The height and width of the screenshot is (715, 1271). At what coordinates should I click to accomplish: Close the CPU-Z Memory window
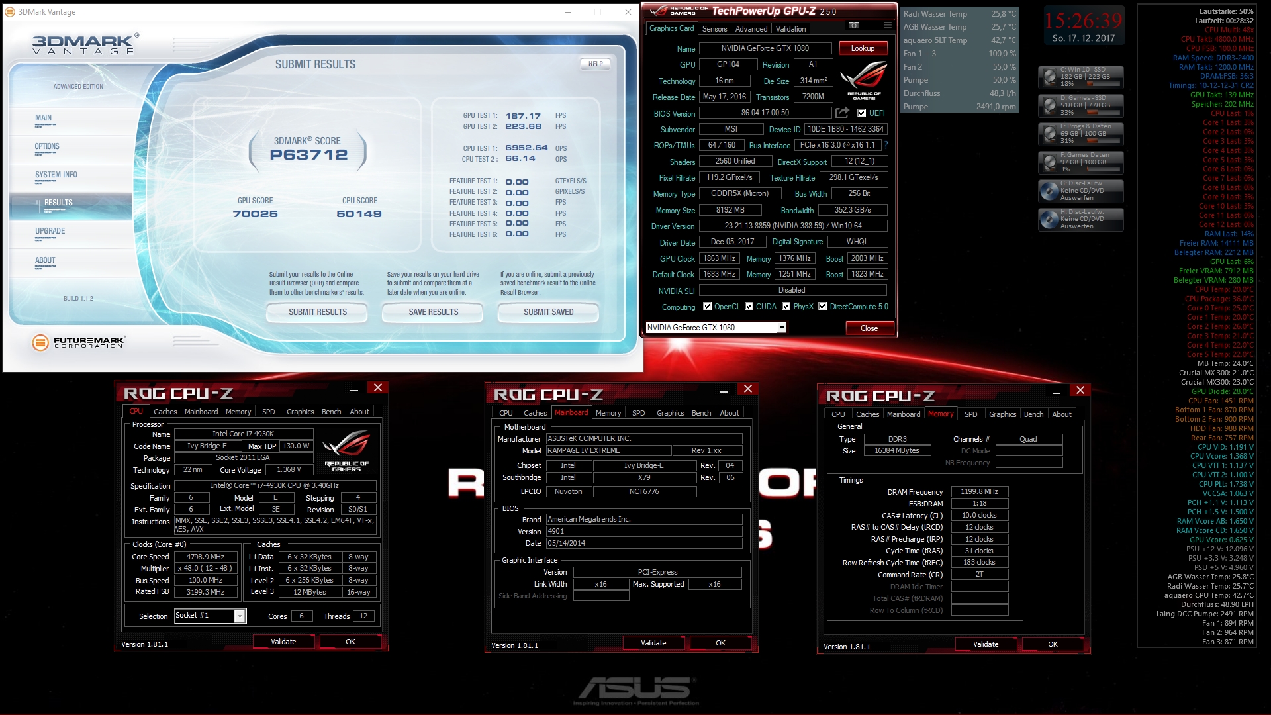point(1080,390)
